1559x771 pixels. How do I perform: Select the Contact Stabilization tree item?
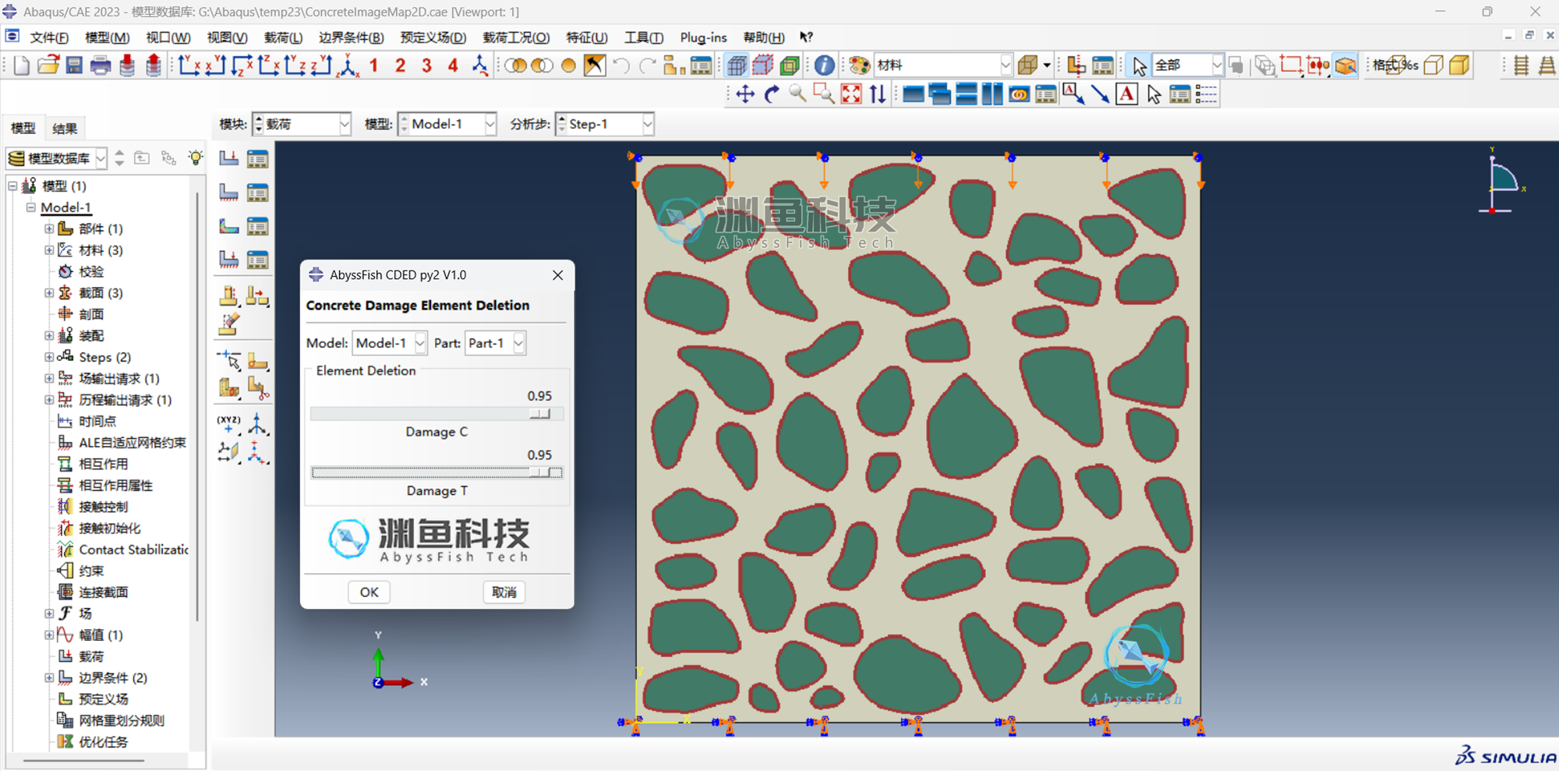(133, 550)
